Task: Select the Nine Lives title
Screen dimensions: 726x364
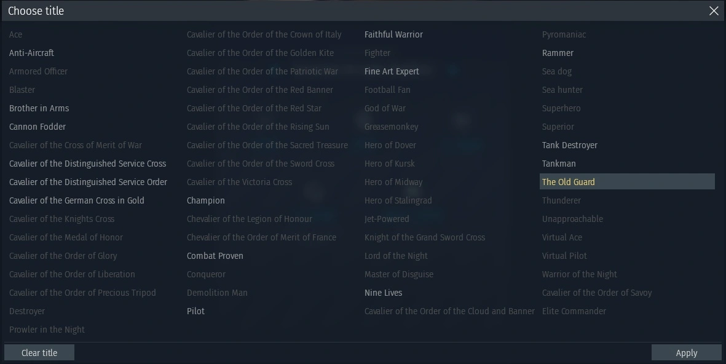Action: pyautogui.click(x=384, y=293)
